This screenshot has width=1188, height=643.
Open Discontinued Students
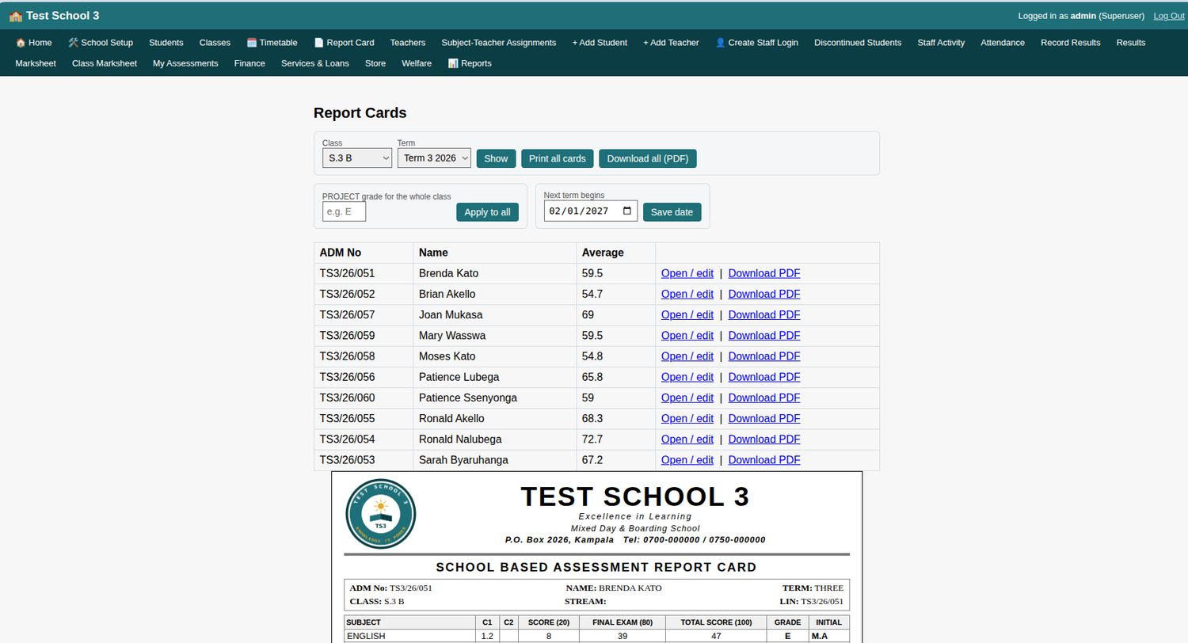click(858, 43)
